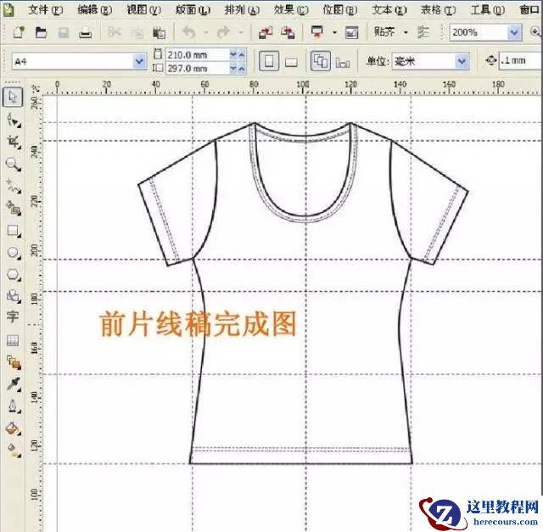543x532 pixels.
Task: Select the Crop tool
Action: tap(14, 142)
